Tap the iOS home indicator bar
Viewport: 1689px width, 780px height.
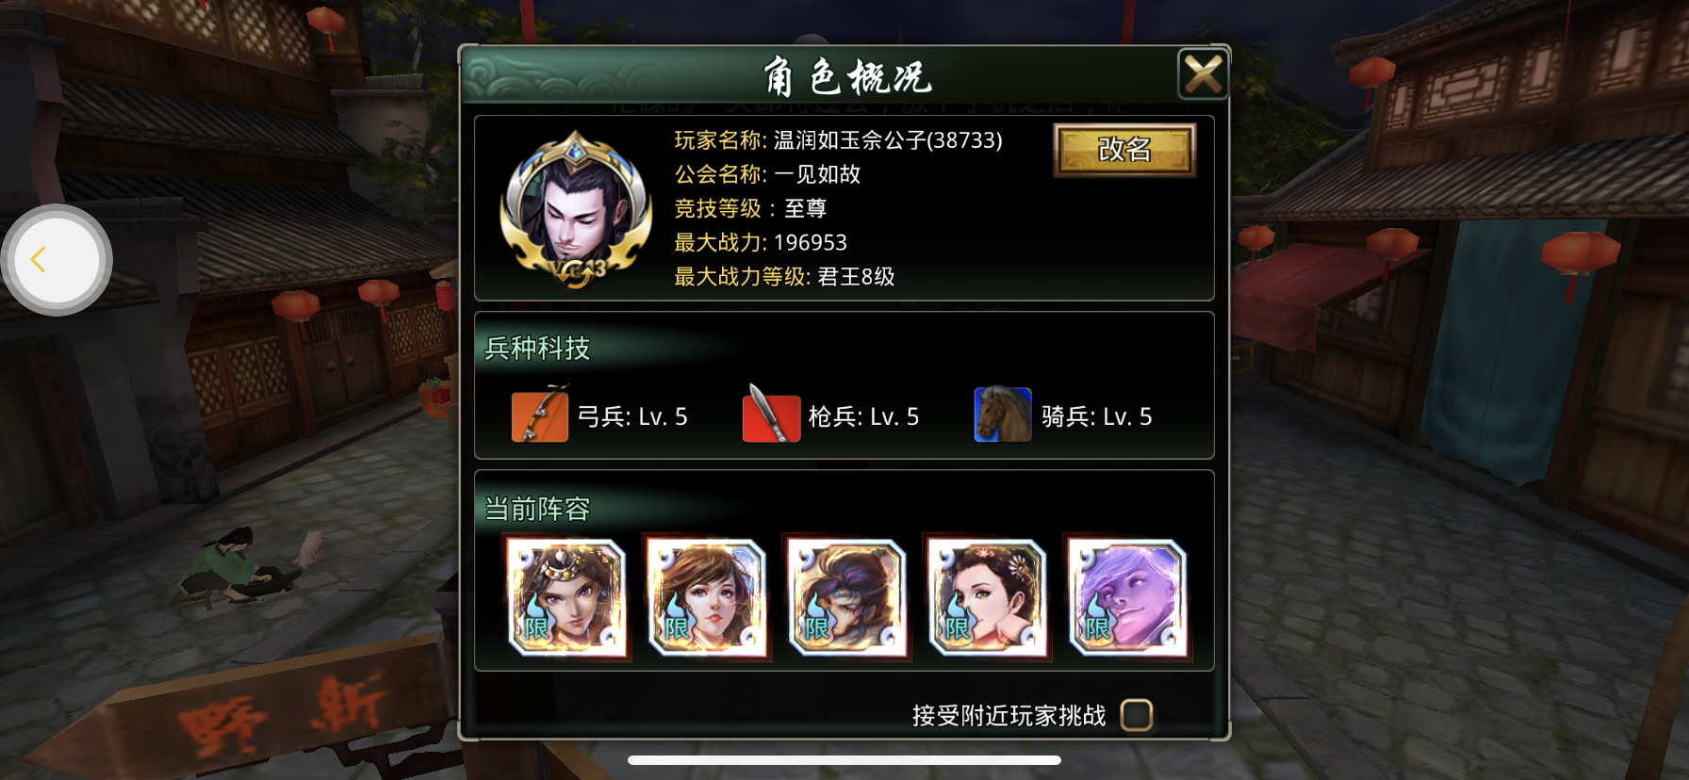[x=844, y=760]
